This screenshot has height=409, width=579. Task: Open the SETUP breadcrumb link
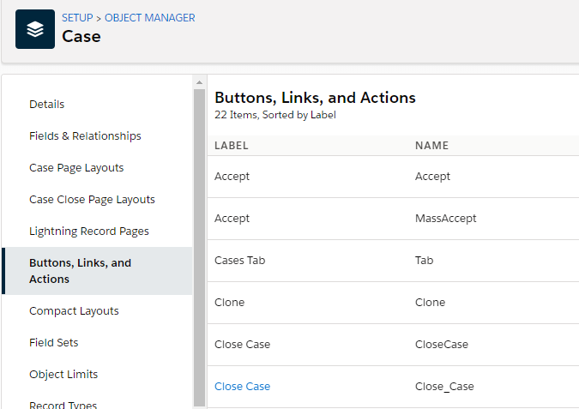coord(77,18)
